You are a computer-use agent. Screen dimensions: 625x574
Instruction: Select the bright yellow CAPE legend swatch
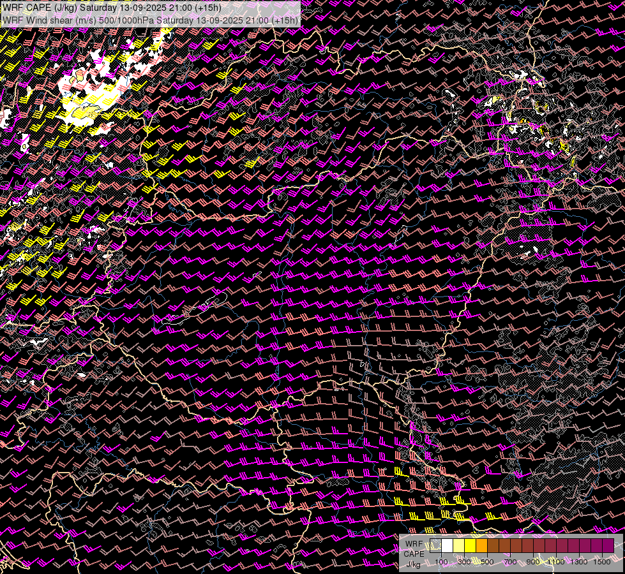coord(471,545)
